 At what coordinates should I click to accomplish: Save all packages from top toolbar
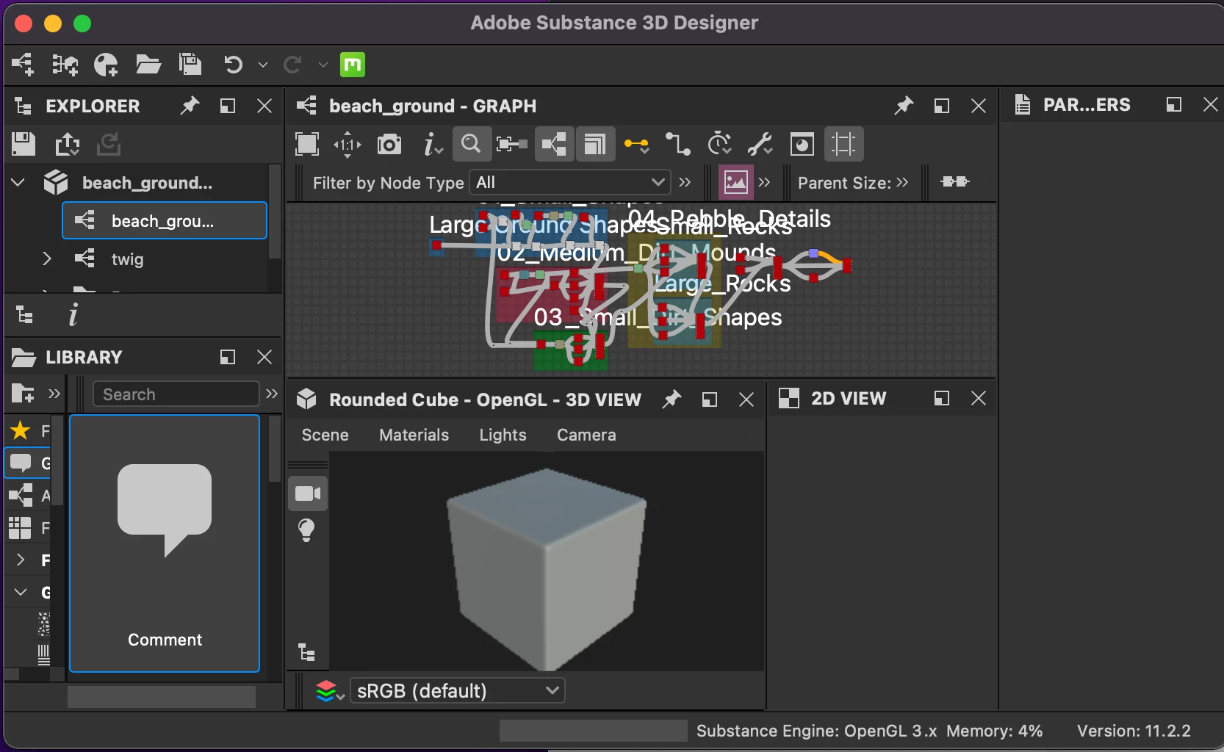pyautogui.click(x=190, y=65)
